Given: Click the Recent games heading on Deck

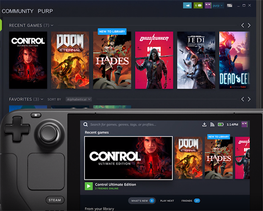Looking at the screenshot, I should point(96,132).
